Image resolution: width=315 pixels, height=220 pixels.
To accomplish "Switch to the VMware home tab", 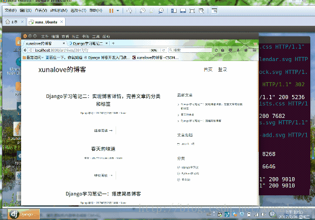I will pyautogui.click(x=12, y=22).
